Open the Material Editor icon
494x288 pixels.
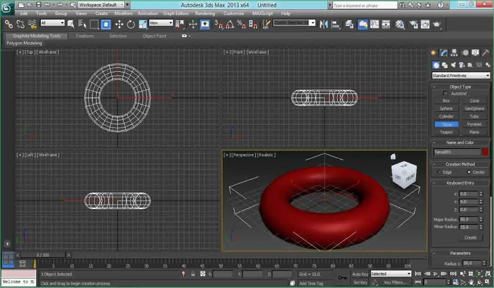coord(400,24)
